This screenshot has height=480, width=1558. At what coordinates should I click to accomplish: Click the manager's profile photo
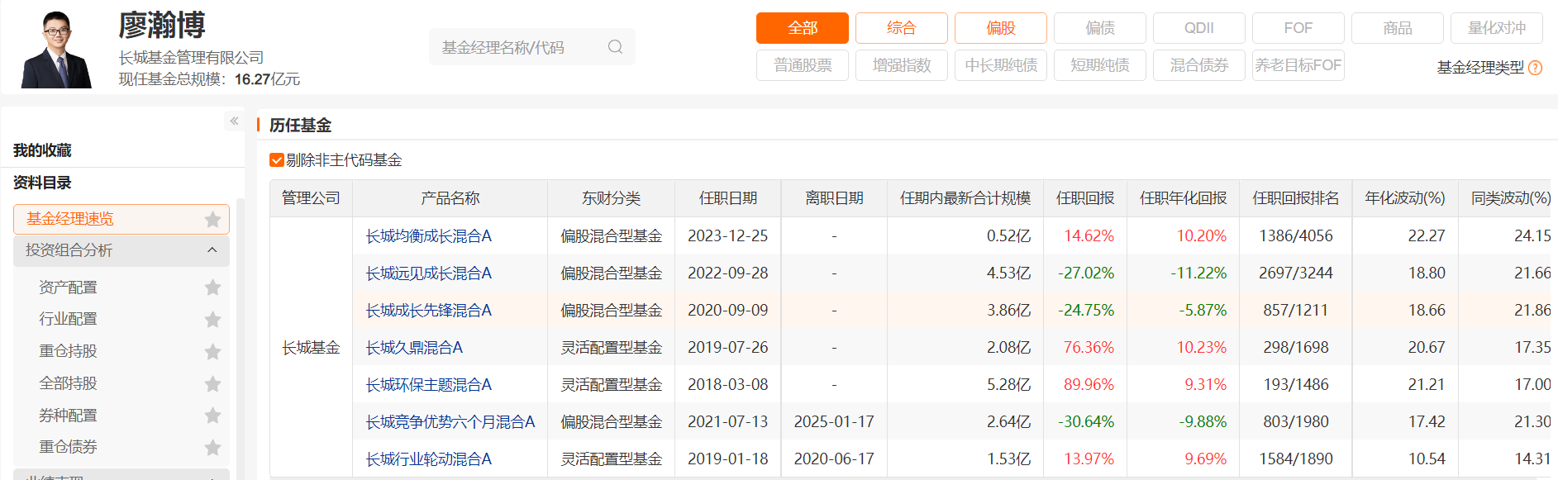tap(57, 49)
